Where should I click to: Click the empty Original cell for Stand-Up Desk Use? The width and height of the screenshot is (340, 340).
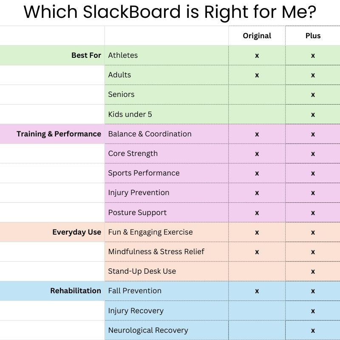pos(257,271)
